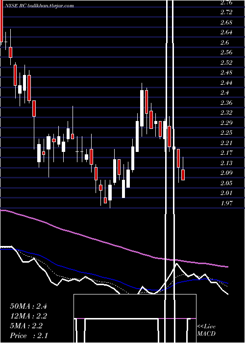
Task: Click the '50MA : 2.4' indicator text
Action: point(28,306)
